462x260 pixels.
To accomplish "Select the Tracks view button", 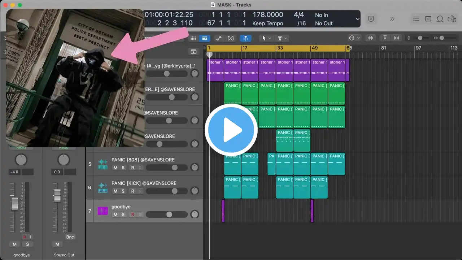I will coord(205,38).
